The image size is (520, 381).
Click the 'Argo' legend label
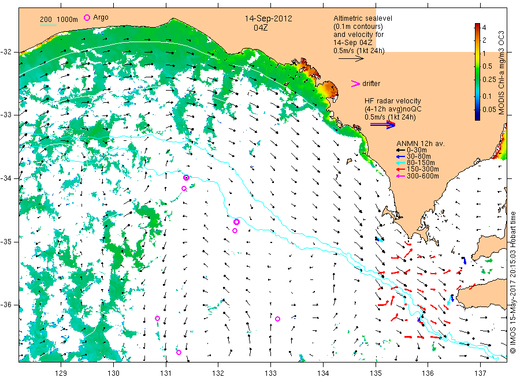(x=101, y=17)
